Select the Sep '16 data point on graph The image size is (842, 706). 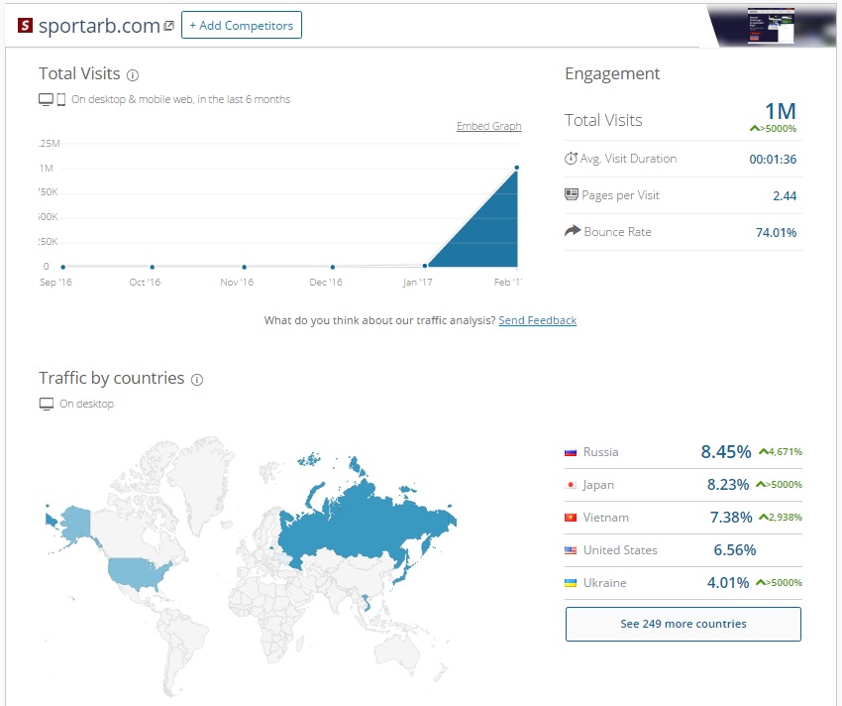coord(63,267)
